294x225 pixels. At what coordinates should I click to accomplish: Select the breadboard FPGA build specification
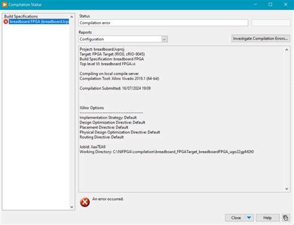click(x=39, y=22)
